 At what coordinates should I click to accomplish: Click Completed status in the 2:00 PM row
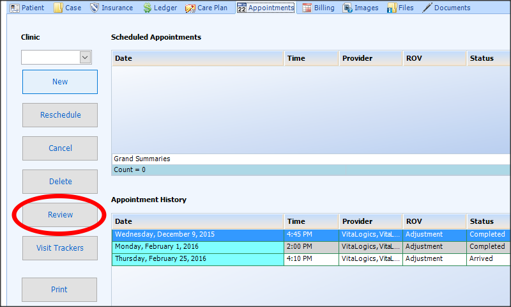click(x=489, y=247)
